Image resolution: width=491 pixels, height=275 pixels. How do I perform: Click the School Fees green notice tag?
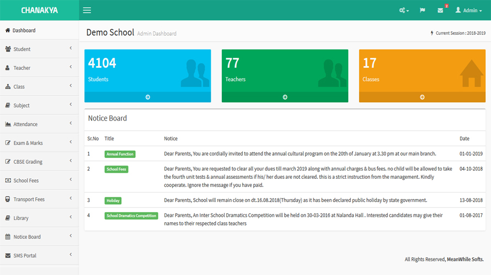[116, 169]
